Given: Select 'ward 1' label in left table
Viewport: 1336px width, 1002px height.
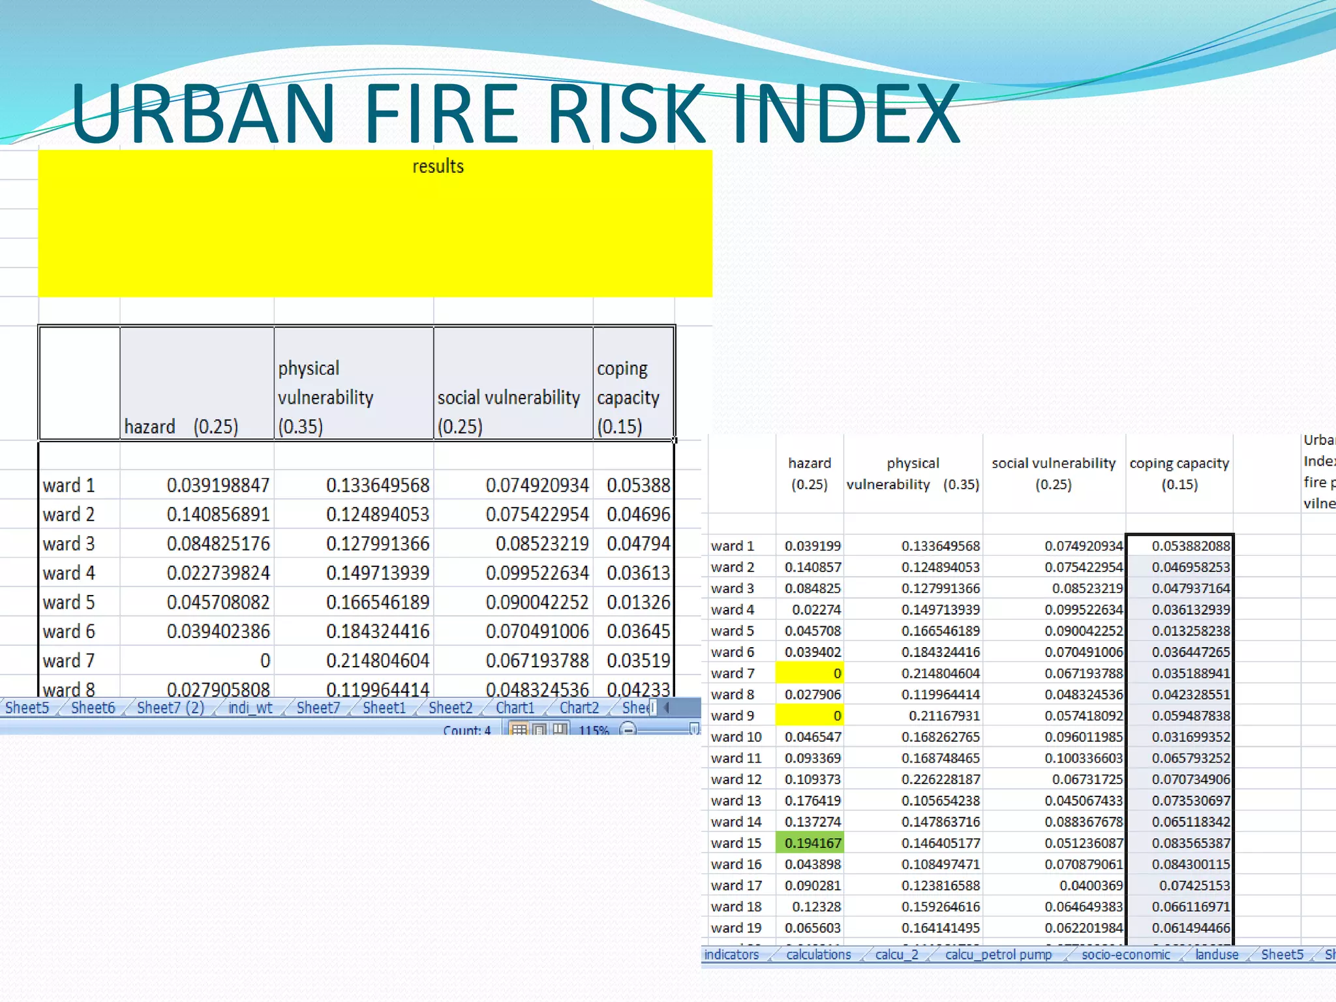Looking at the screenshot, I should tap(80, 485).
